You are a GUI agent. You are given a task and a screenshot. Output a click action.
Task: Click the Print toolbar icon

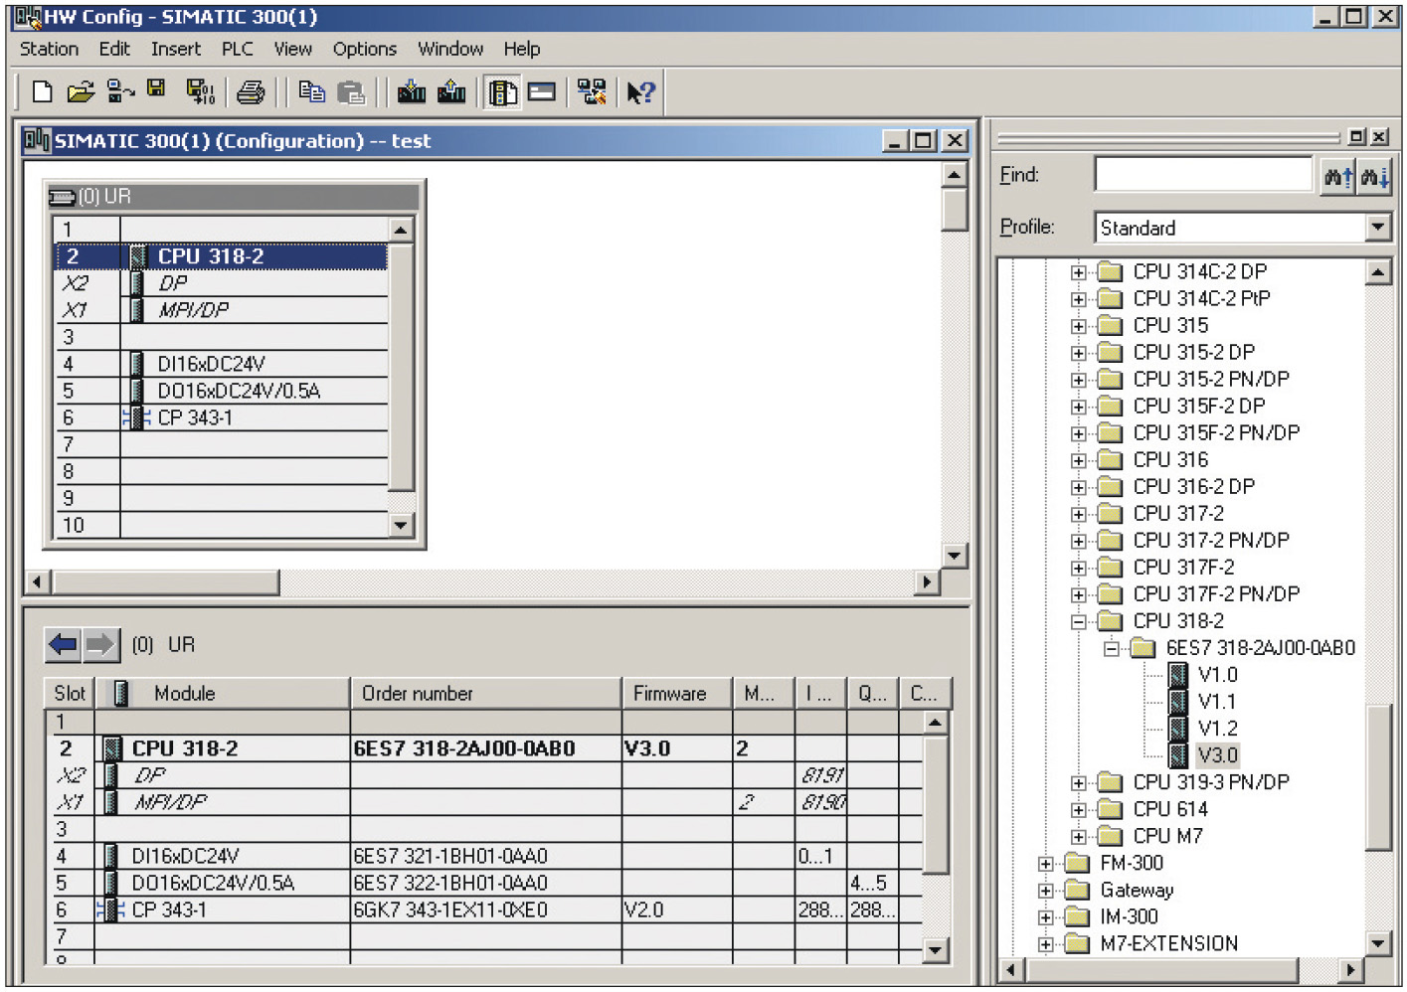(x=251, y=92)
